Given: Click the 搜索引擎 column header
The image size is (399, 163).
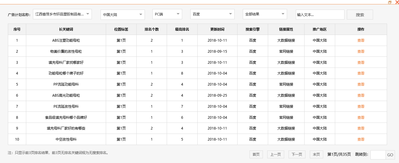Looking at the screenshot, I should point(253,29).
